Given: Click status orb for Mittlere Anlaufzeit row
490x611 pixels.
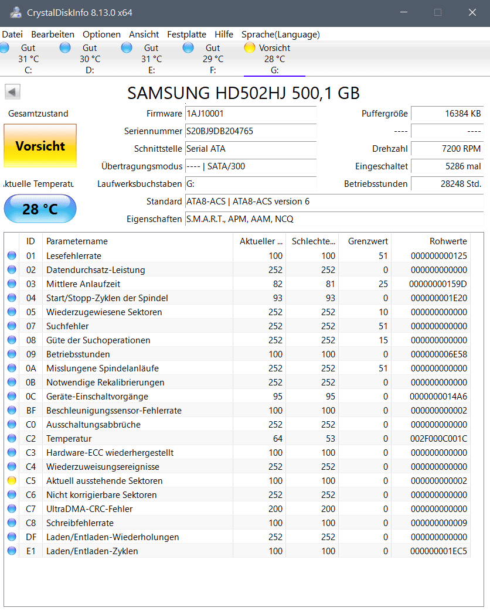Looking at the screenshot, I should pyautogui.click(x=12, y=284).
